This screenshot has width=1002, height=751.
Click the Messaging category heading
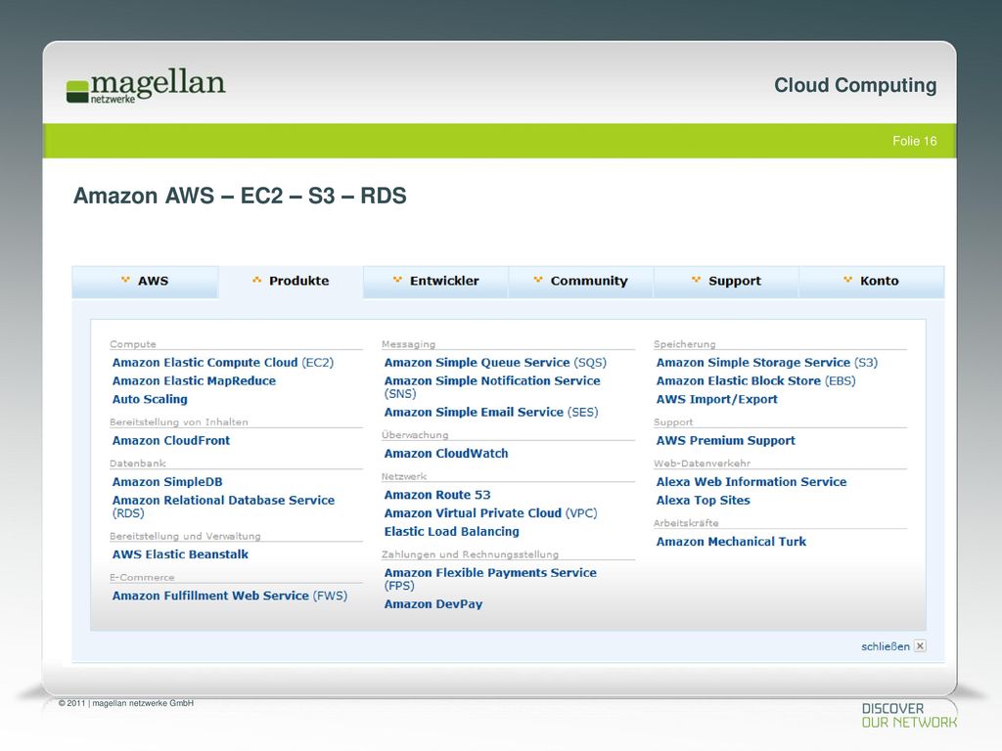(408, 344)
